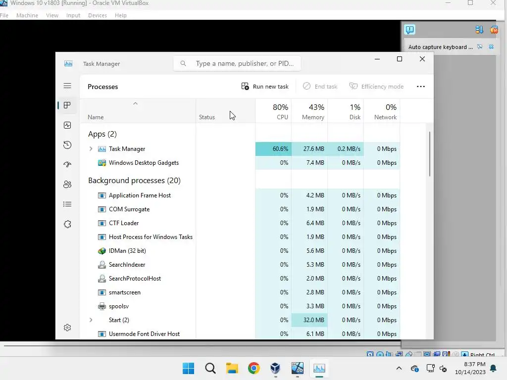Image resolution: width=507 pixels, height=380 pixels.
Task: Open the Startup apps sidebar icon
Action: coord(67,164)
